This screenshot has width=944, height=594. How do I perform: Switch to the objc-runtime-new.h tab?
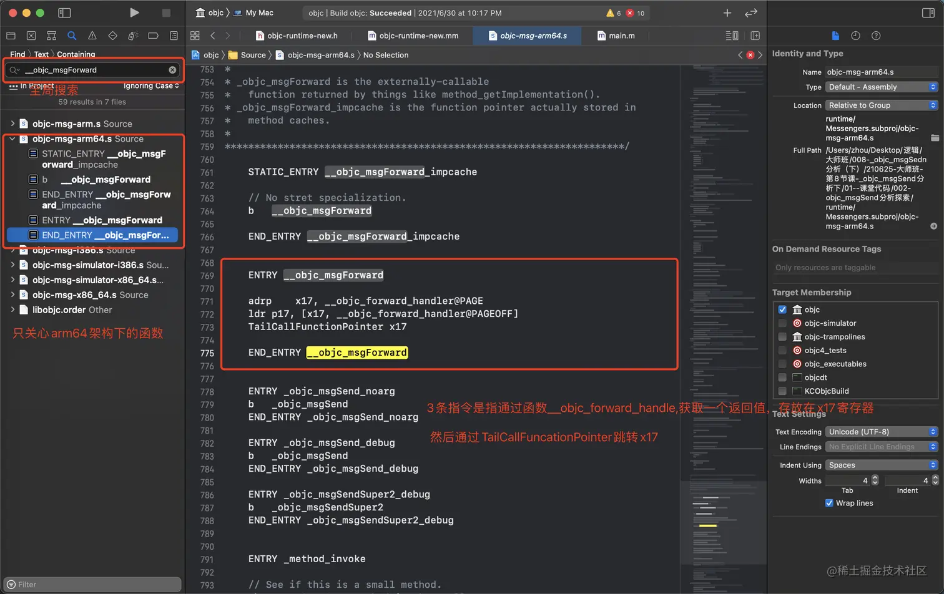point(297,36)
